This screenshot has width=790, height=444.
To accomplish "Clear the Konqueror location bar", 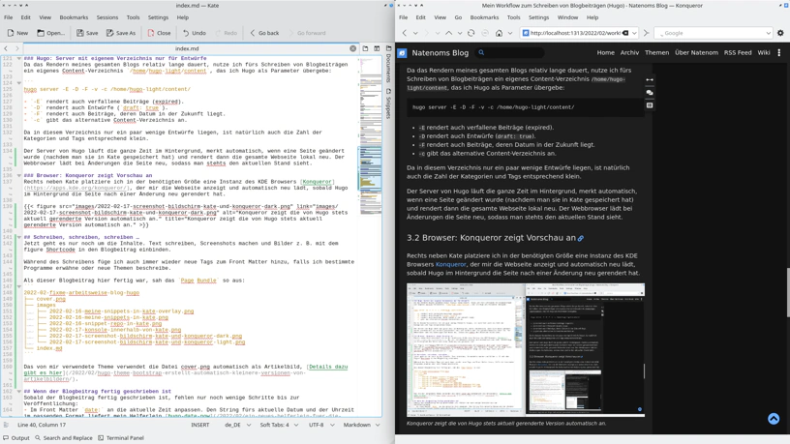I will point(625,33).
